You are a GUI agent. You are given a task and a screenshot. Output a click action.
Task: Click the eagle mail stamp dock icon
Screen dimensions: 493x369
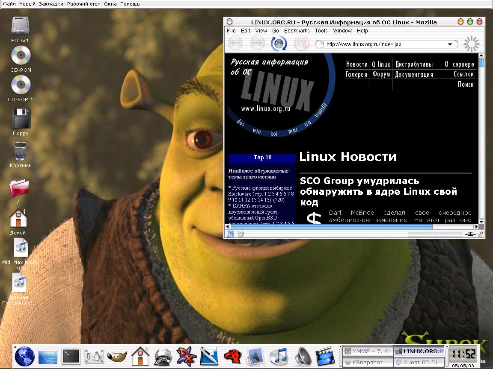(255, 357)
